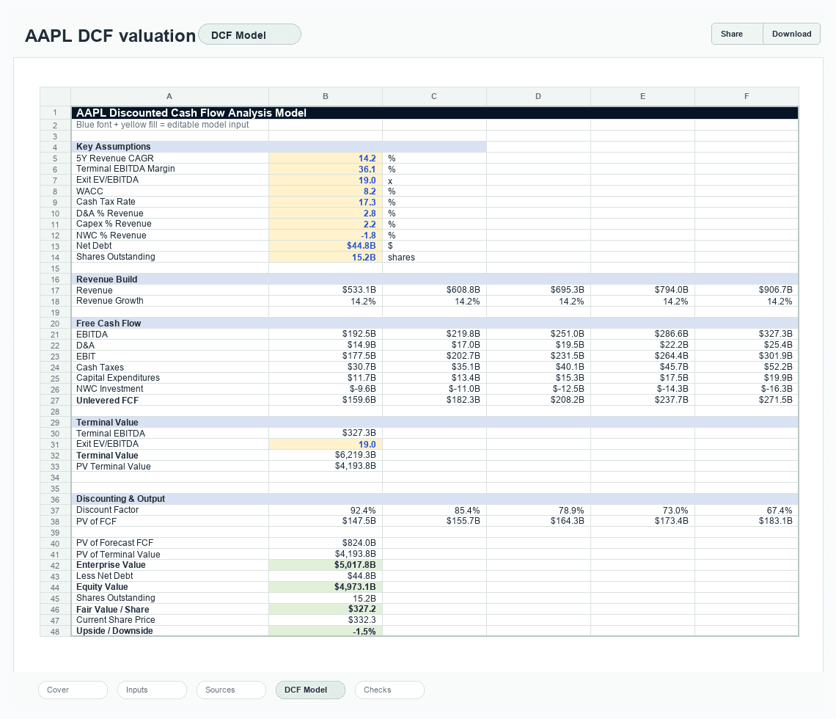The image size is (836, 719).
Task: Edit the D&A % Revenue input 2.8
Action: [325, 213]
